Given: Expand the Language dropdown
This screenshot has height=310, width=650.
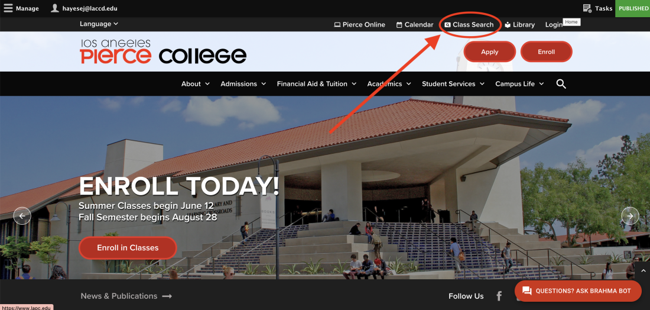Looking at the screenshot, I should (99, 24).
